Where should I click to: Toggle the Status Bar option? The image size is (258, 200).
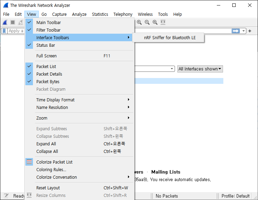point(79,45)
